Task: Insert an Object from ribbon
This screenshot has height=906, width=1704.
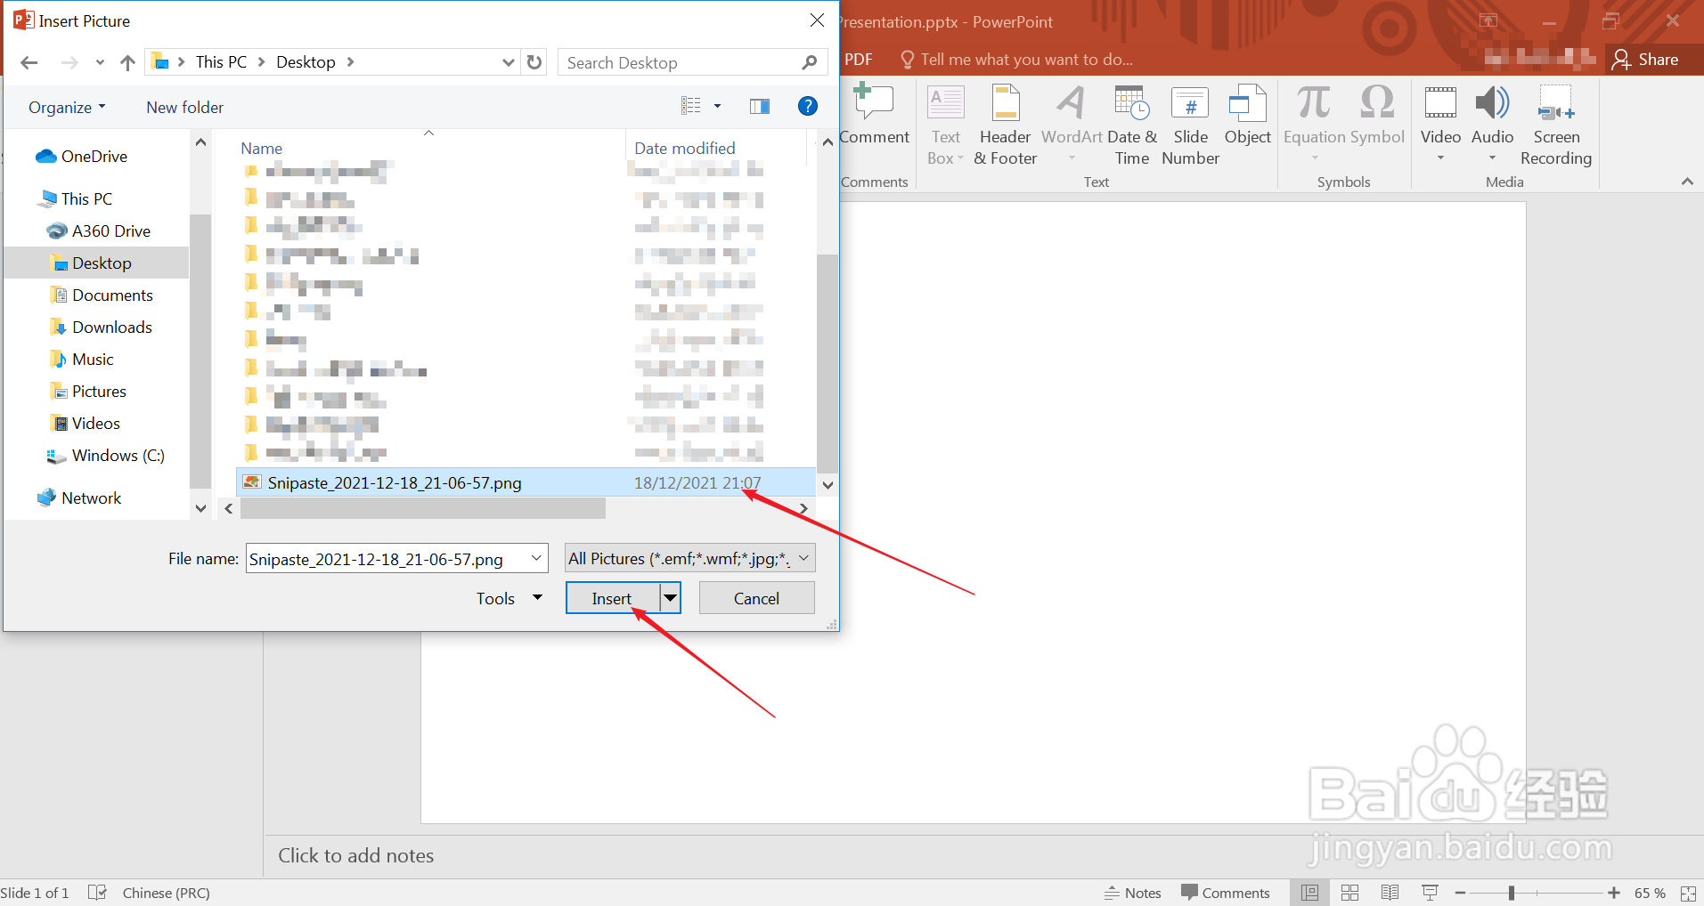Action: 1247,116
